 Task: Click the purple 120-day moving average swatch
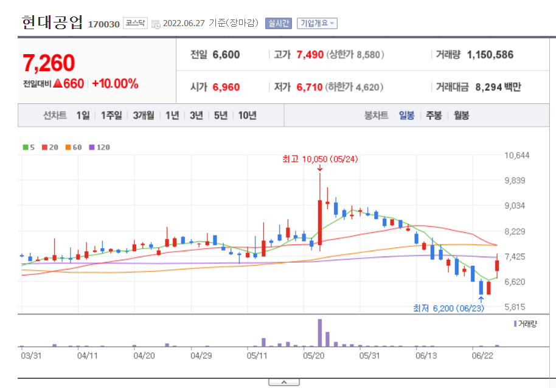tap(92, 147)
